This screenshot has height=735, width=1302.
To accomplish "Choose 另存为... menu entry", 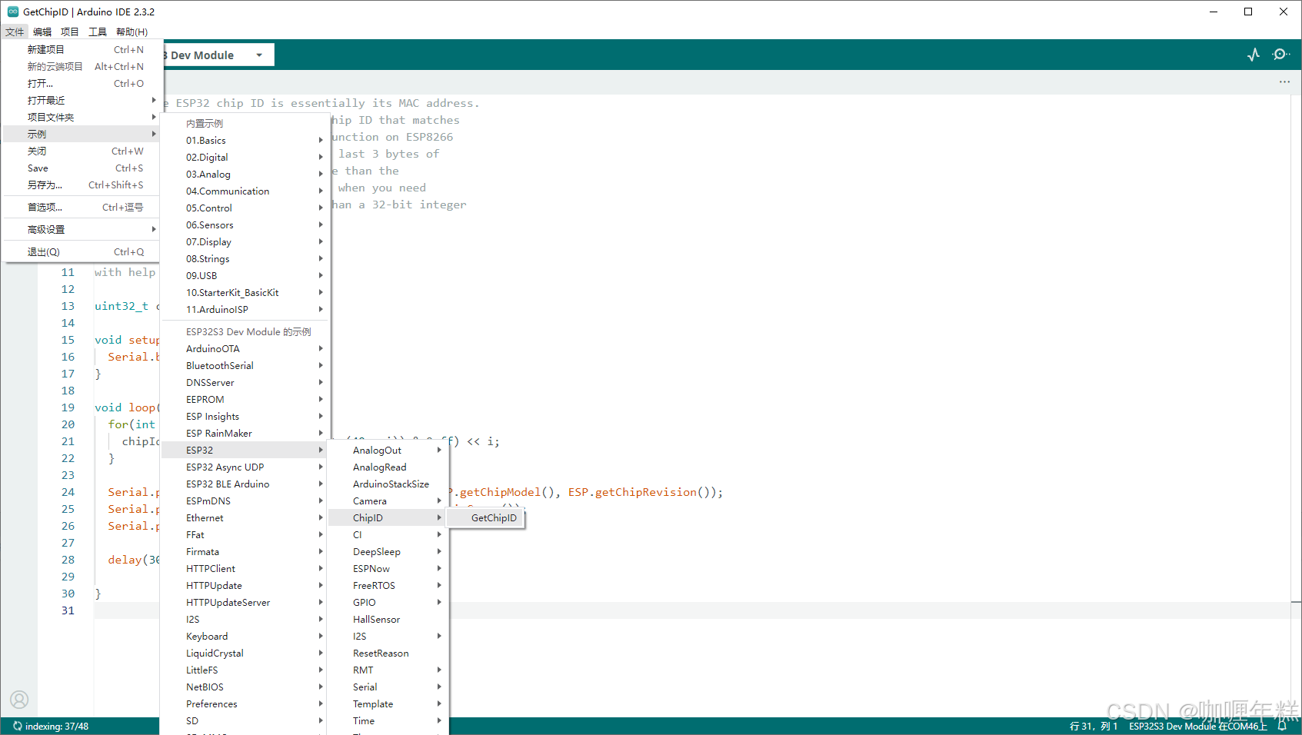I will click(x=82, y=185).
